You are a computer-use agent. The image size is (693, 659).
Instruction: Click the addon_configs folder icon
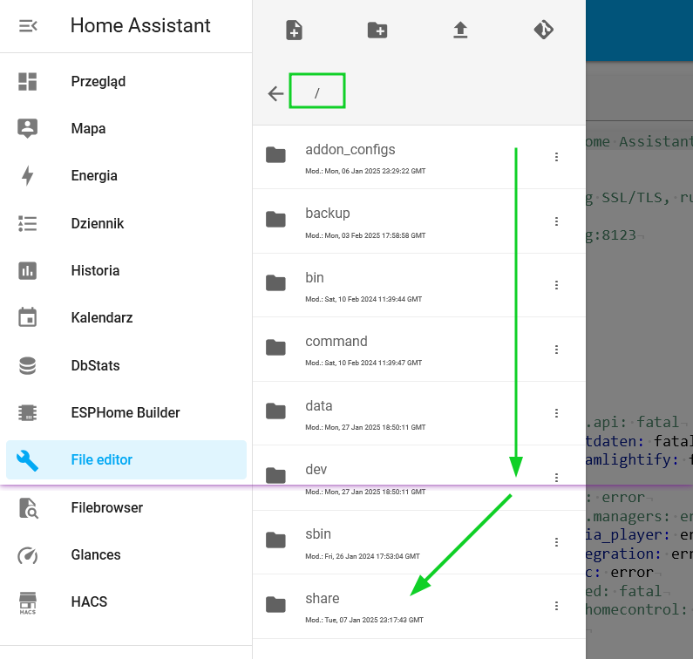pos(275,154)
